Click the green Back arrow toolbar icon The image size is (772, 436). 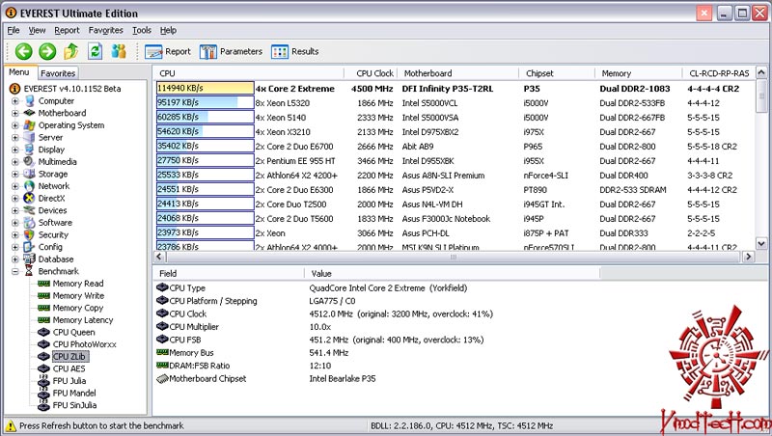[24, 51]
